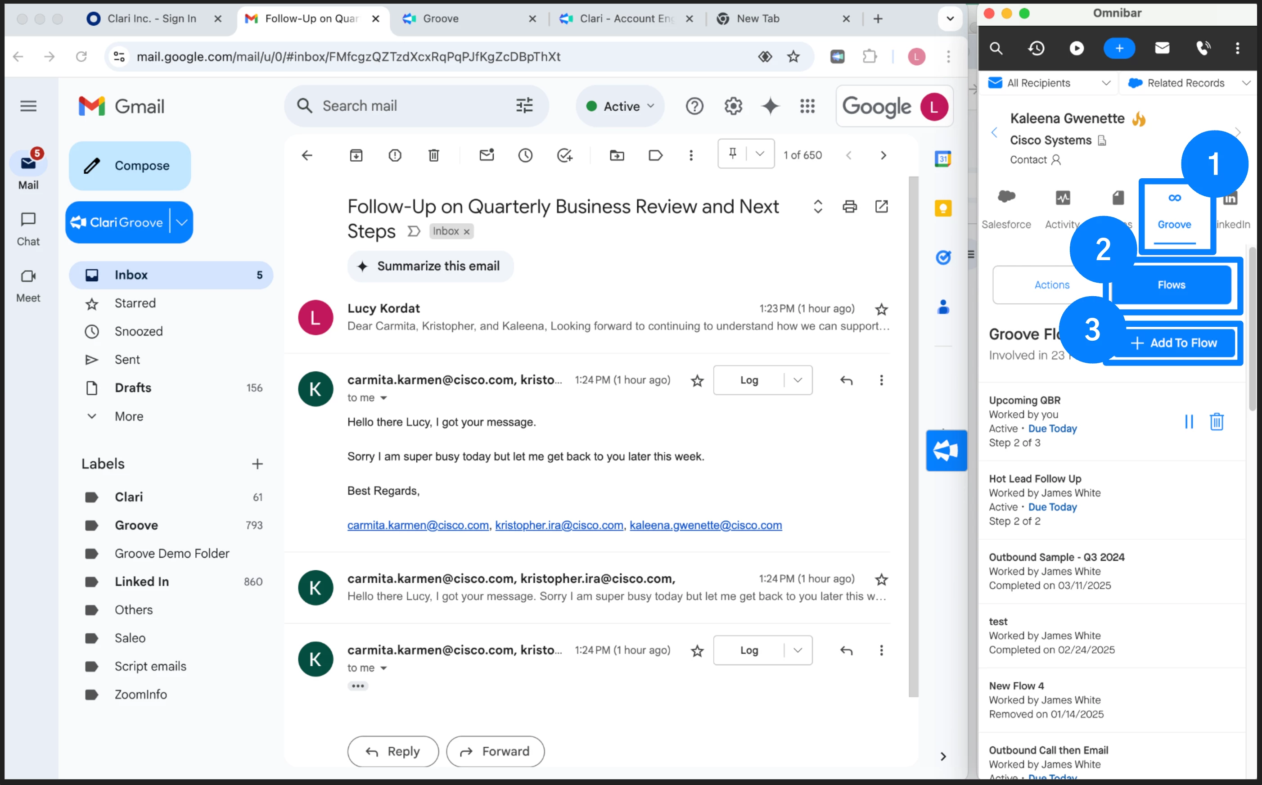Expand the All Recipients dropdown
The image size is (1262, 785).
1106,83
